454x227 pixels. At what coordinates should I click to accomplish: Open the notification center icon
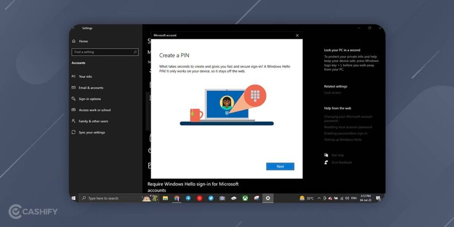[378, 198]
